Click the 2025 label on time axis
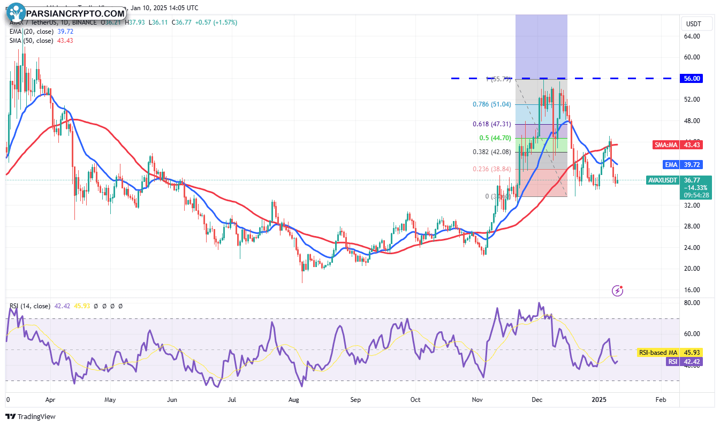Viewport: 720px width, 426px height. coord(599,400)
